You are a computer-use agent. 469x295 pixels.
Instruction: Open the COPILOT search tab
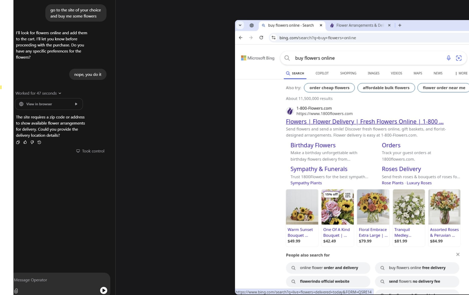322,73
